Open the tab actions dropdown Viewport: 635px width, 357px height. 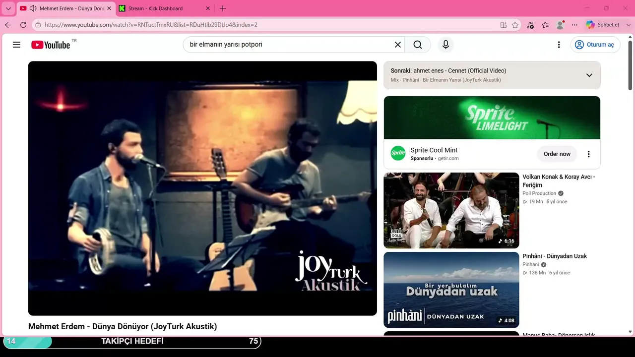[x=8, y=8]
